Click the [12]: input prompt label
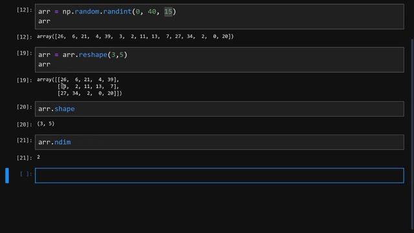Image resolution: width=414 pixels, height=233 pixels. click(x=25, y=10)
